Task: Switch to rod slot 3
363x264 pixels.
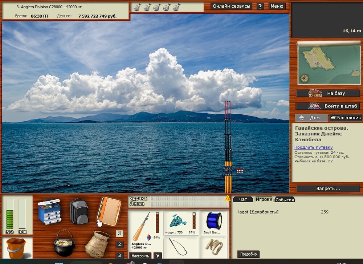Action: 119,255
